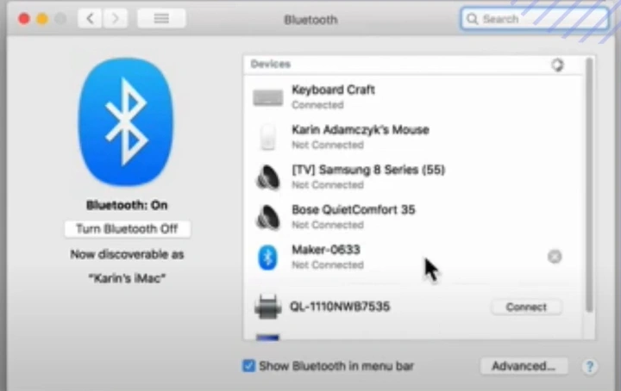The image size is (621, 391).
Task: Click the QL-1110NWB7535 printer icon
Action: click(x=268, y=307)
